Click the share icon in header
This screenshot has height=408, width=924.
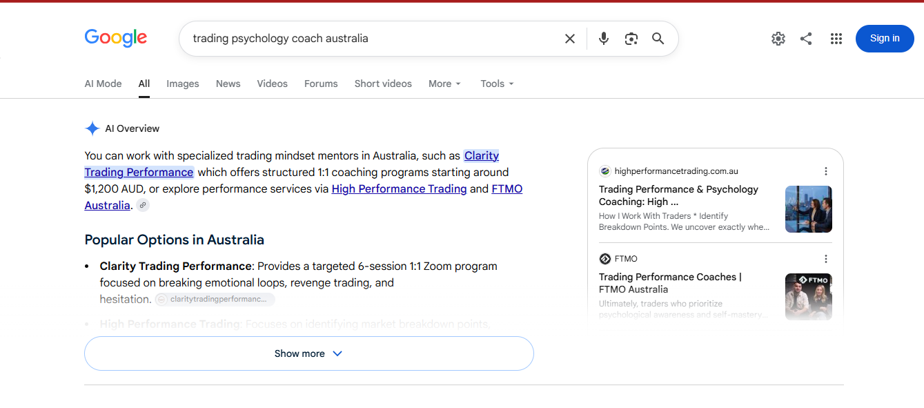pos(806,39)
